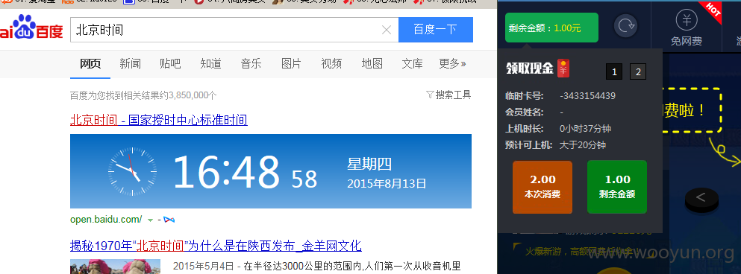Open the 免网费 yen icon
Viewport: 741px width, 274px height.
point(687,20)
